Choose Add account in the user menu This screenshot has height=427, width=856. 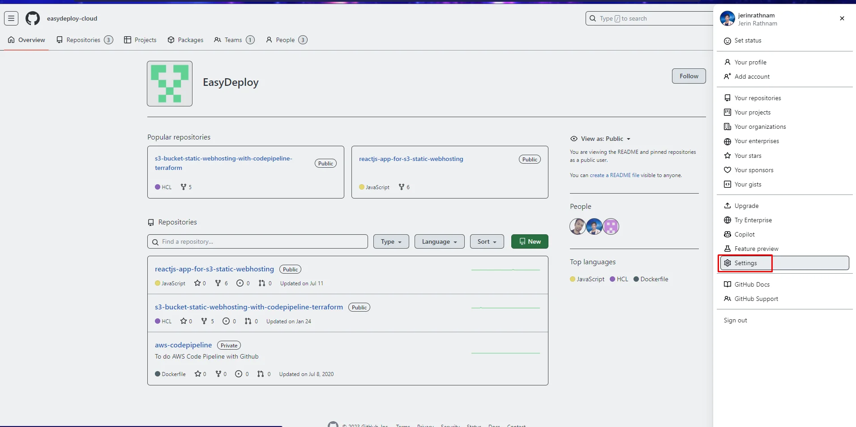(x=784, y=76)
